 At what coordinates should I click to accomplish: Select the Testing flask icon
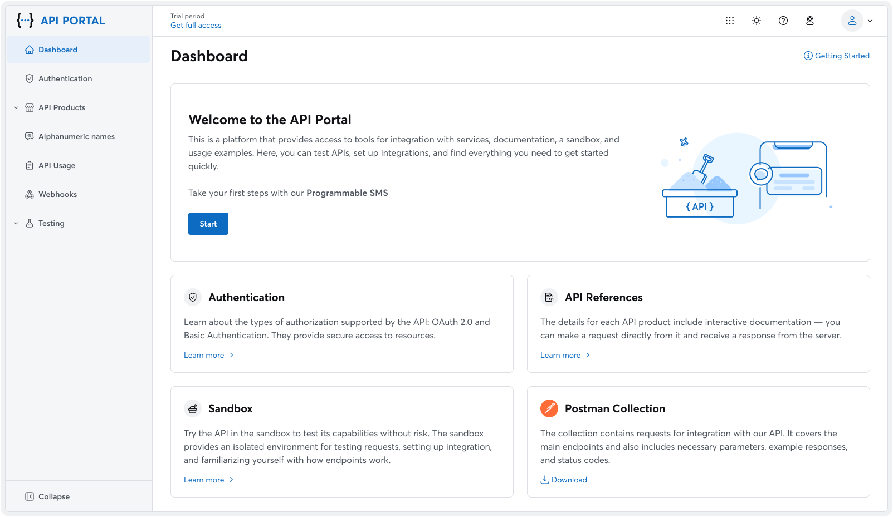pyautogui.click(x=30, y=223)
